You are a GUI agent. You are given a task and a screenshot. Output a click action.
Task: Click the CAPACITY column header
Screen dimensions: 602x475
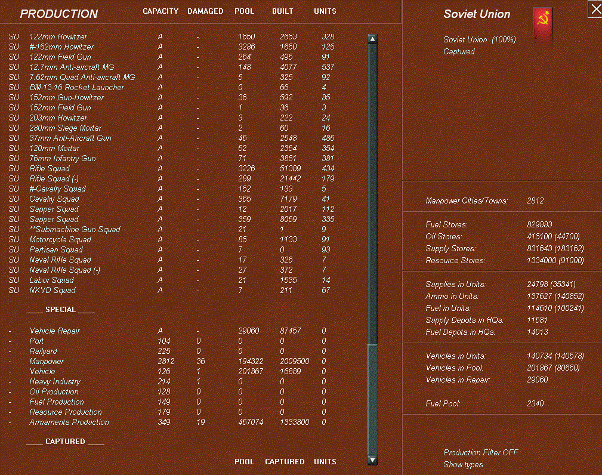click(x=160, y=11)
